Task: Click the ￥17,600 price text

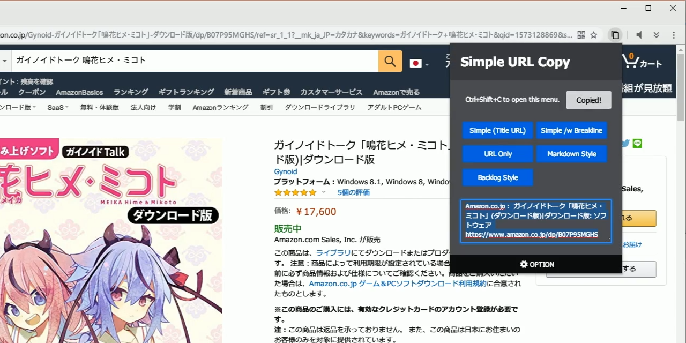Action: tap(316, 212)
